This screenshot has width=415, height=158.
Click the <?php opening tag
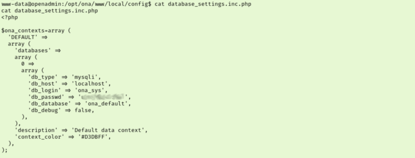(x=10, y=18)
